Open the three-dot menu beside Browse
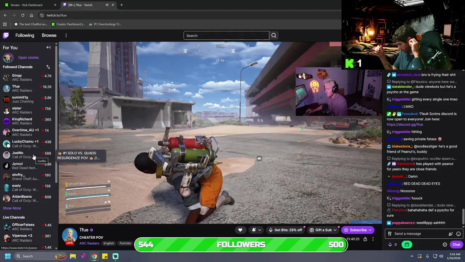 (66, 35)
